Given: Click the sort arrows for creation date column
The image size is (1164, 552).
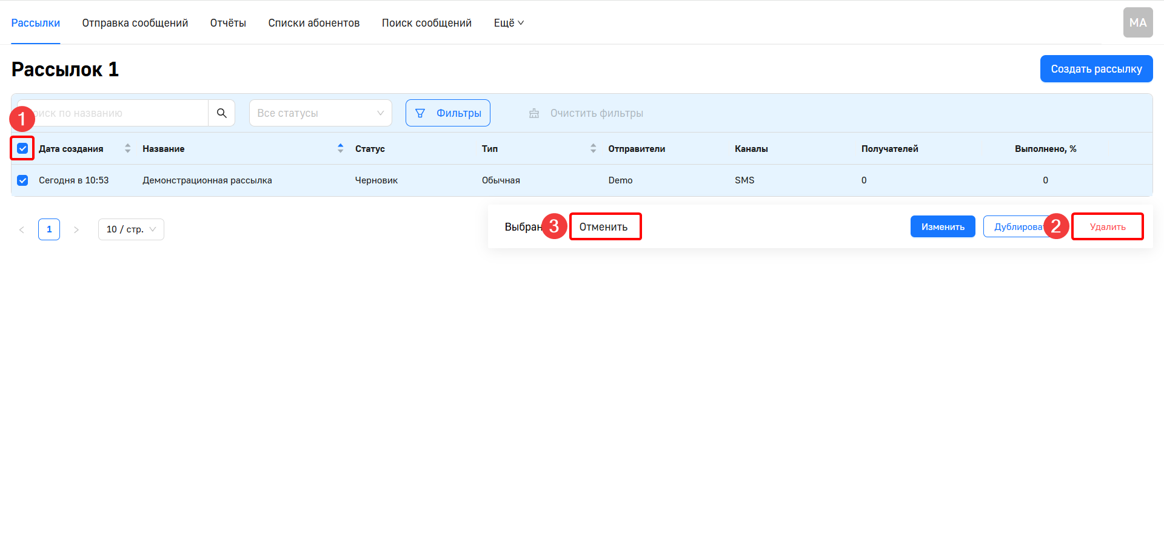Looking at the screenshot, I should point(127,149).
